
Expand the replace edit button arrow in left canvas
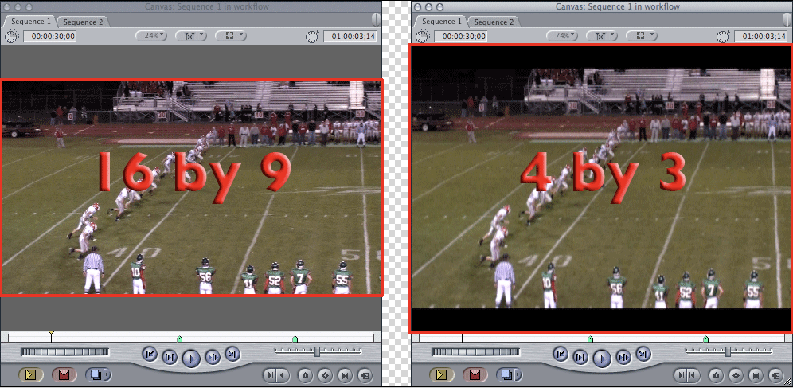(105, 374)
